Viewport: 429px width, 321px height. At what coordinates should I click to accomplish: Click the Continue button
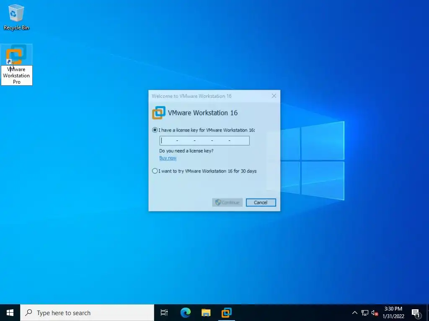click(x=227, y=202)
